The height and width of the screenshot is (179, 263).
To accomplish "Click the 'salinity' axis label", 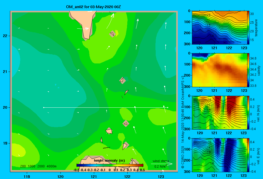I will (x=259, y=71).
